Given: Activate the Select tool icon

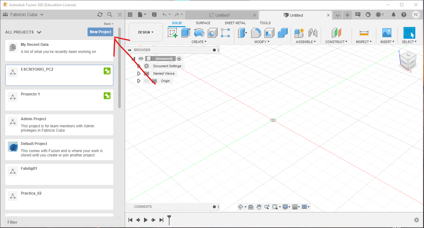Looking at the screenshot, I should 409,33.
